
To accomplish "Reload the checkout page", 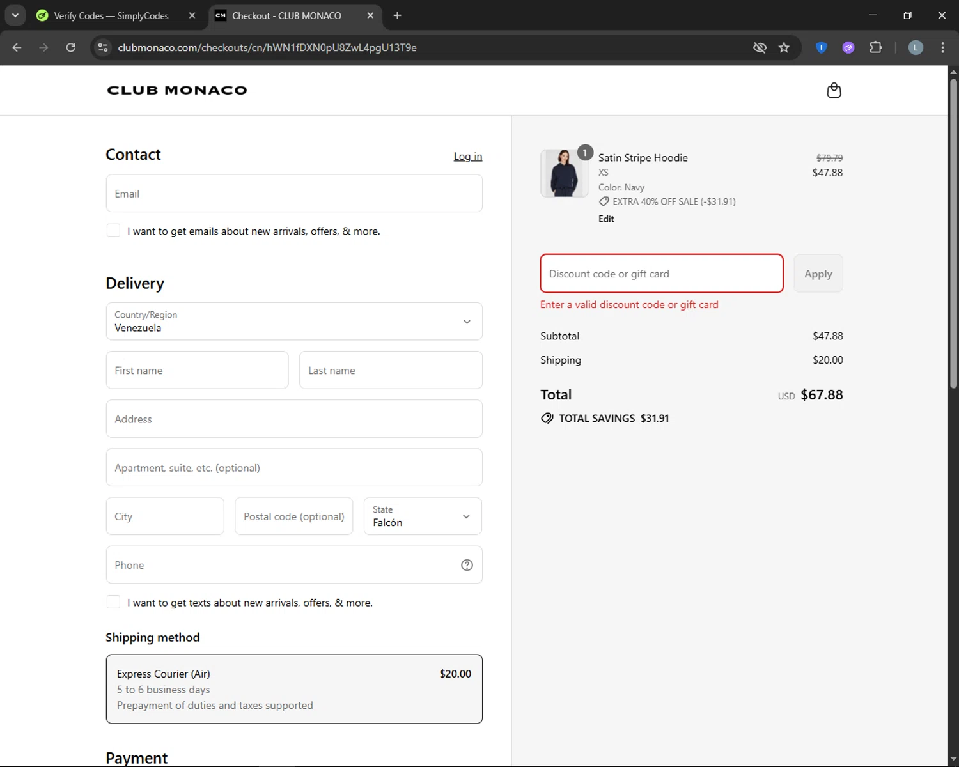I will 71,47.
